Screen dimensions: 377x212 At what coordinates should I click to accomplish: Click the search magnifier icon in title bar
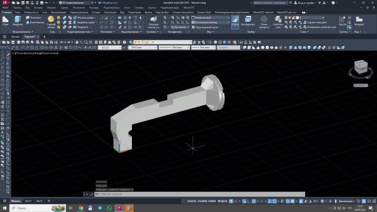(x=290, y=2)
